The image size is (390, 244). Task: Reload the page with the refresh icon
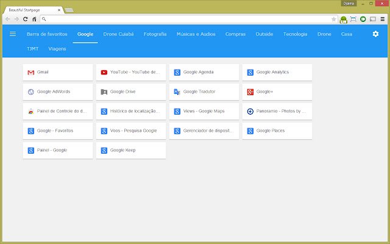(x=26, y=19)
